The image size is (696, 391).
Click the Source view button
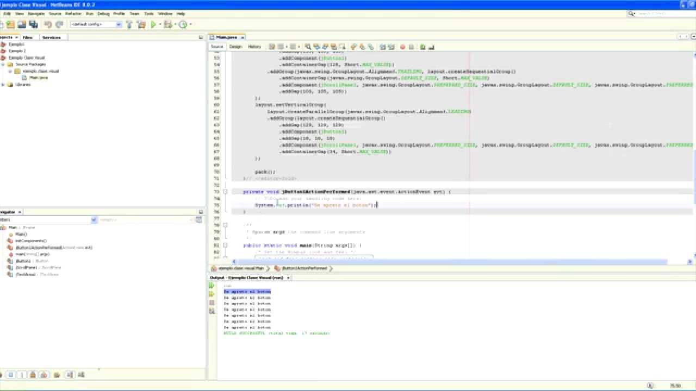(x=217, y=47)
